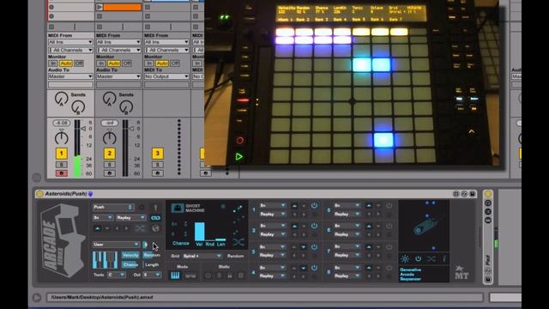Viewport: 549px width, 309px height.
Task: Select down arrow for sequencer row 3
Action: coord(303,247)
